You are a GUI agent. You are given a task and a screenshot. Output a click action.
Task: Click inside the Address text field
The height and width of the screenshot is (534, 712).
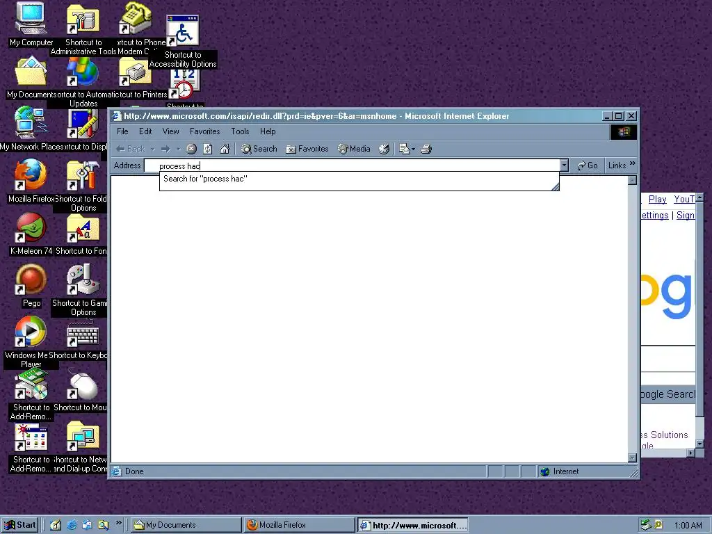click(353, 165)
